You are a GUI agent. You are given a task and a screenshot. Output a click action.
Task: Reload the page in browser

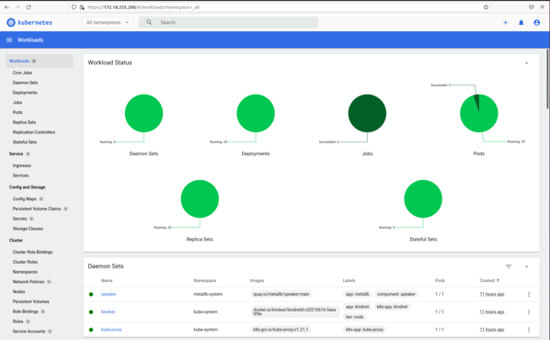tap(29, 7)
